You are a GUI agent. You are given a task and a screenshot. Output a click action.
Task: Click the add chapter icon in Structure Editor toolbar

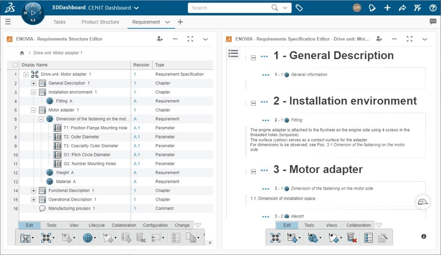pyautogui.click(x=67, y=238)
